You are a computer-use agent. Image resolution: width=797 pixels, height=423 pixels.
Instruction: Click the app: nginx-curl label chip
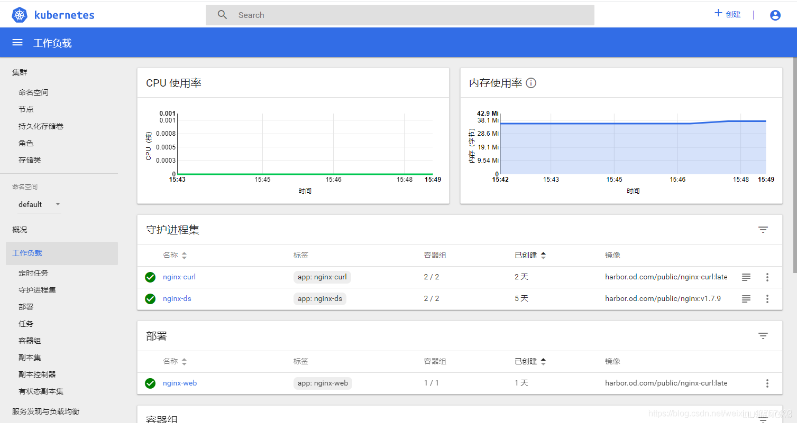322,277
